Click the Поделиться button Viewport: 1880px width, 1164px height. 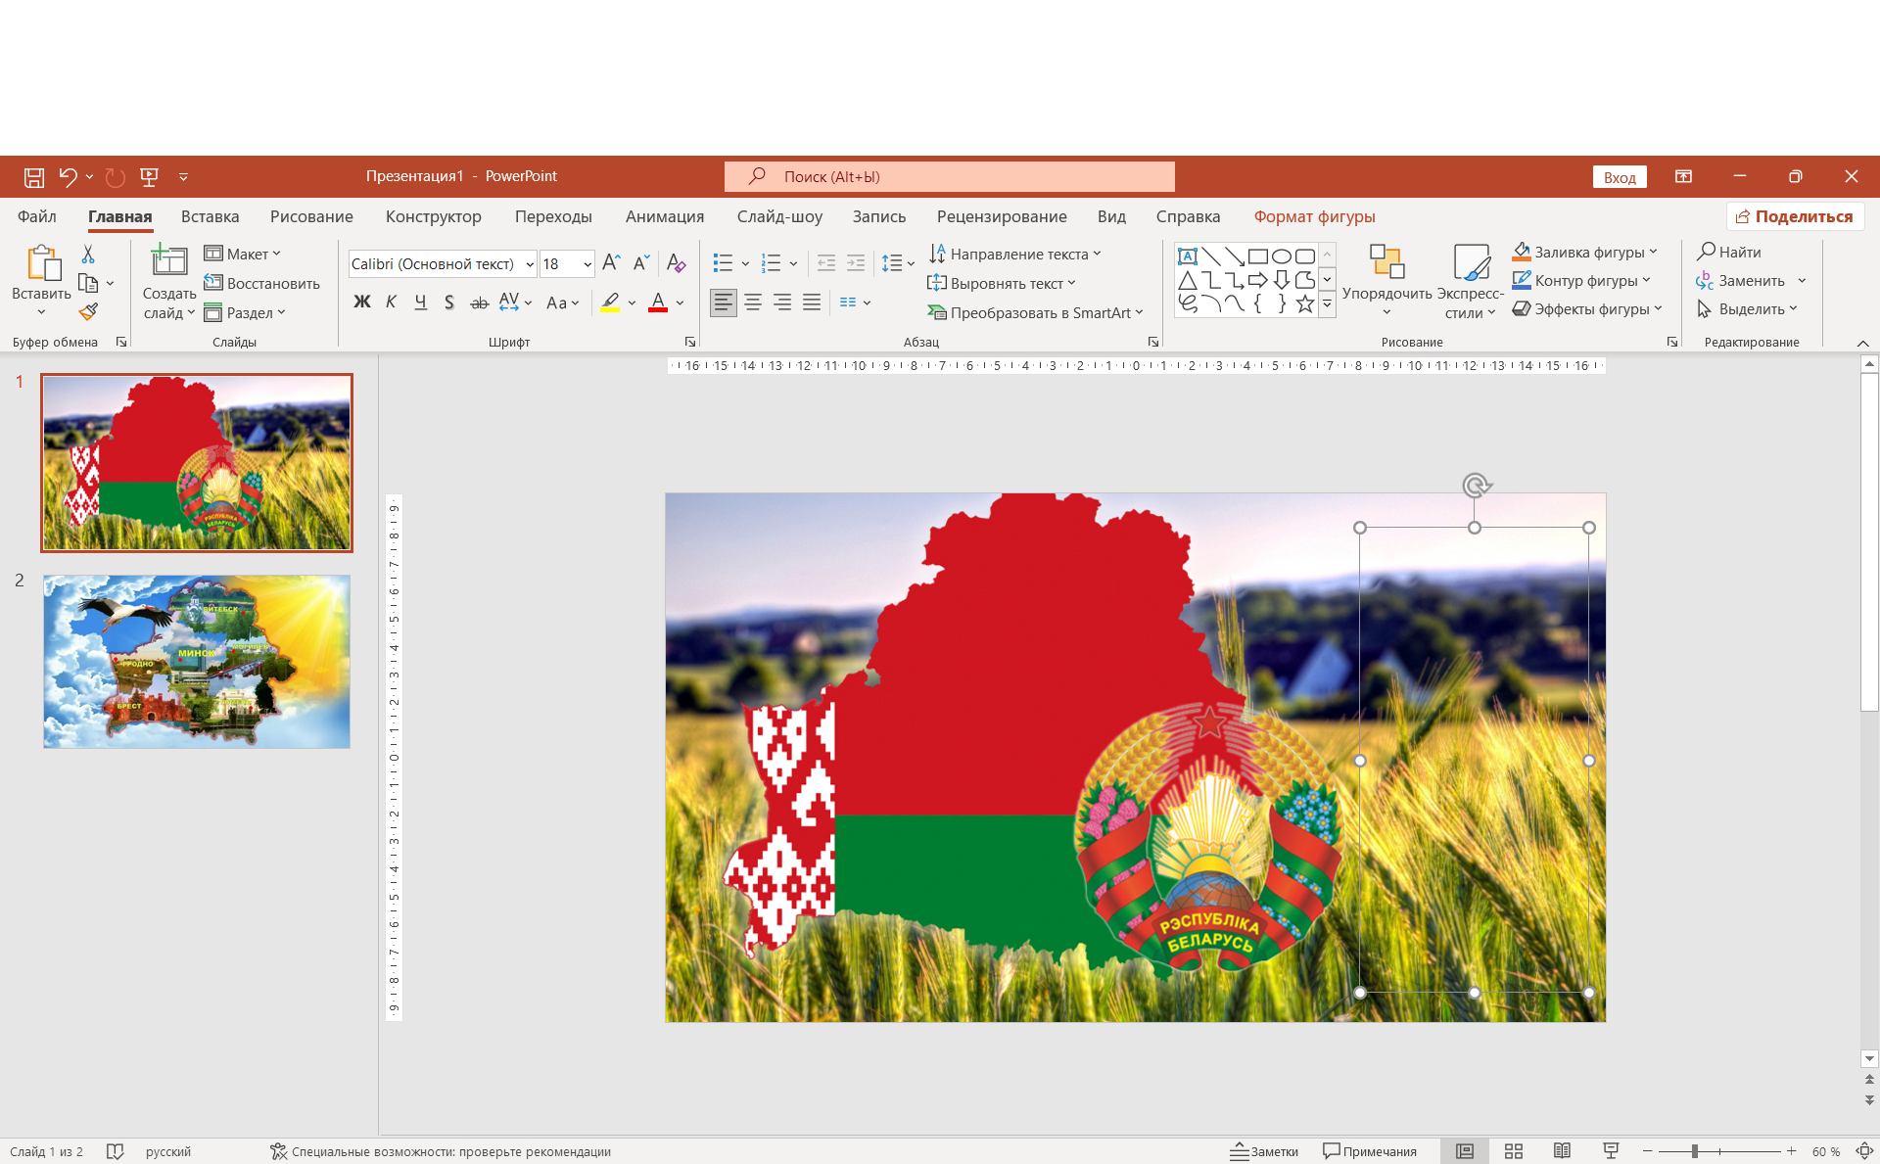[1795, 216]
